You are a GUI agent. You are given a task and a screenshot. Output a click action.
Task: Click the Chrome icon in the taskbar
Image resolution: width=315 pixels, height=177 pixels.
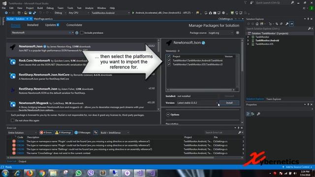click(42, 173)
